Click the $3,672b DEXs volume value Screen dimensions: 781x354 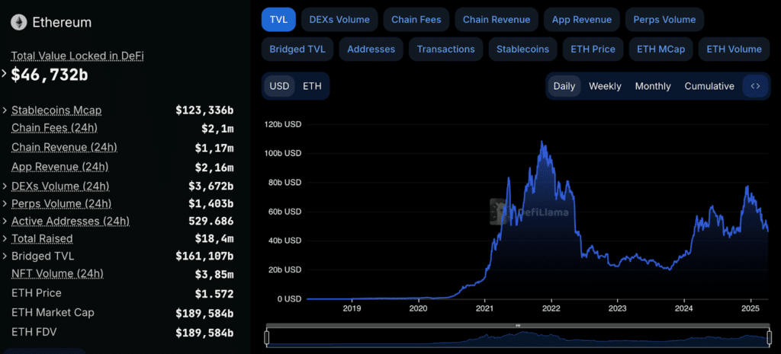211,187
